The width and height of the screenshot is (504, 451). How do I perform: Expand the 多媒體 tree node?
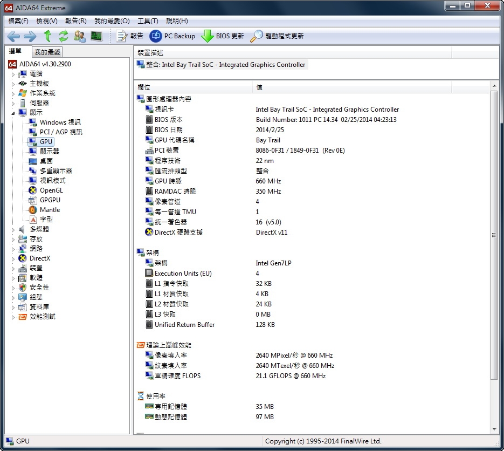[x=13, y=230]
